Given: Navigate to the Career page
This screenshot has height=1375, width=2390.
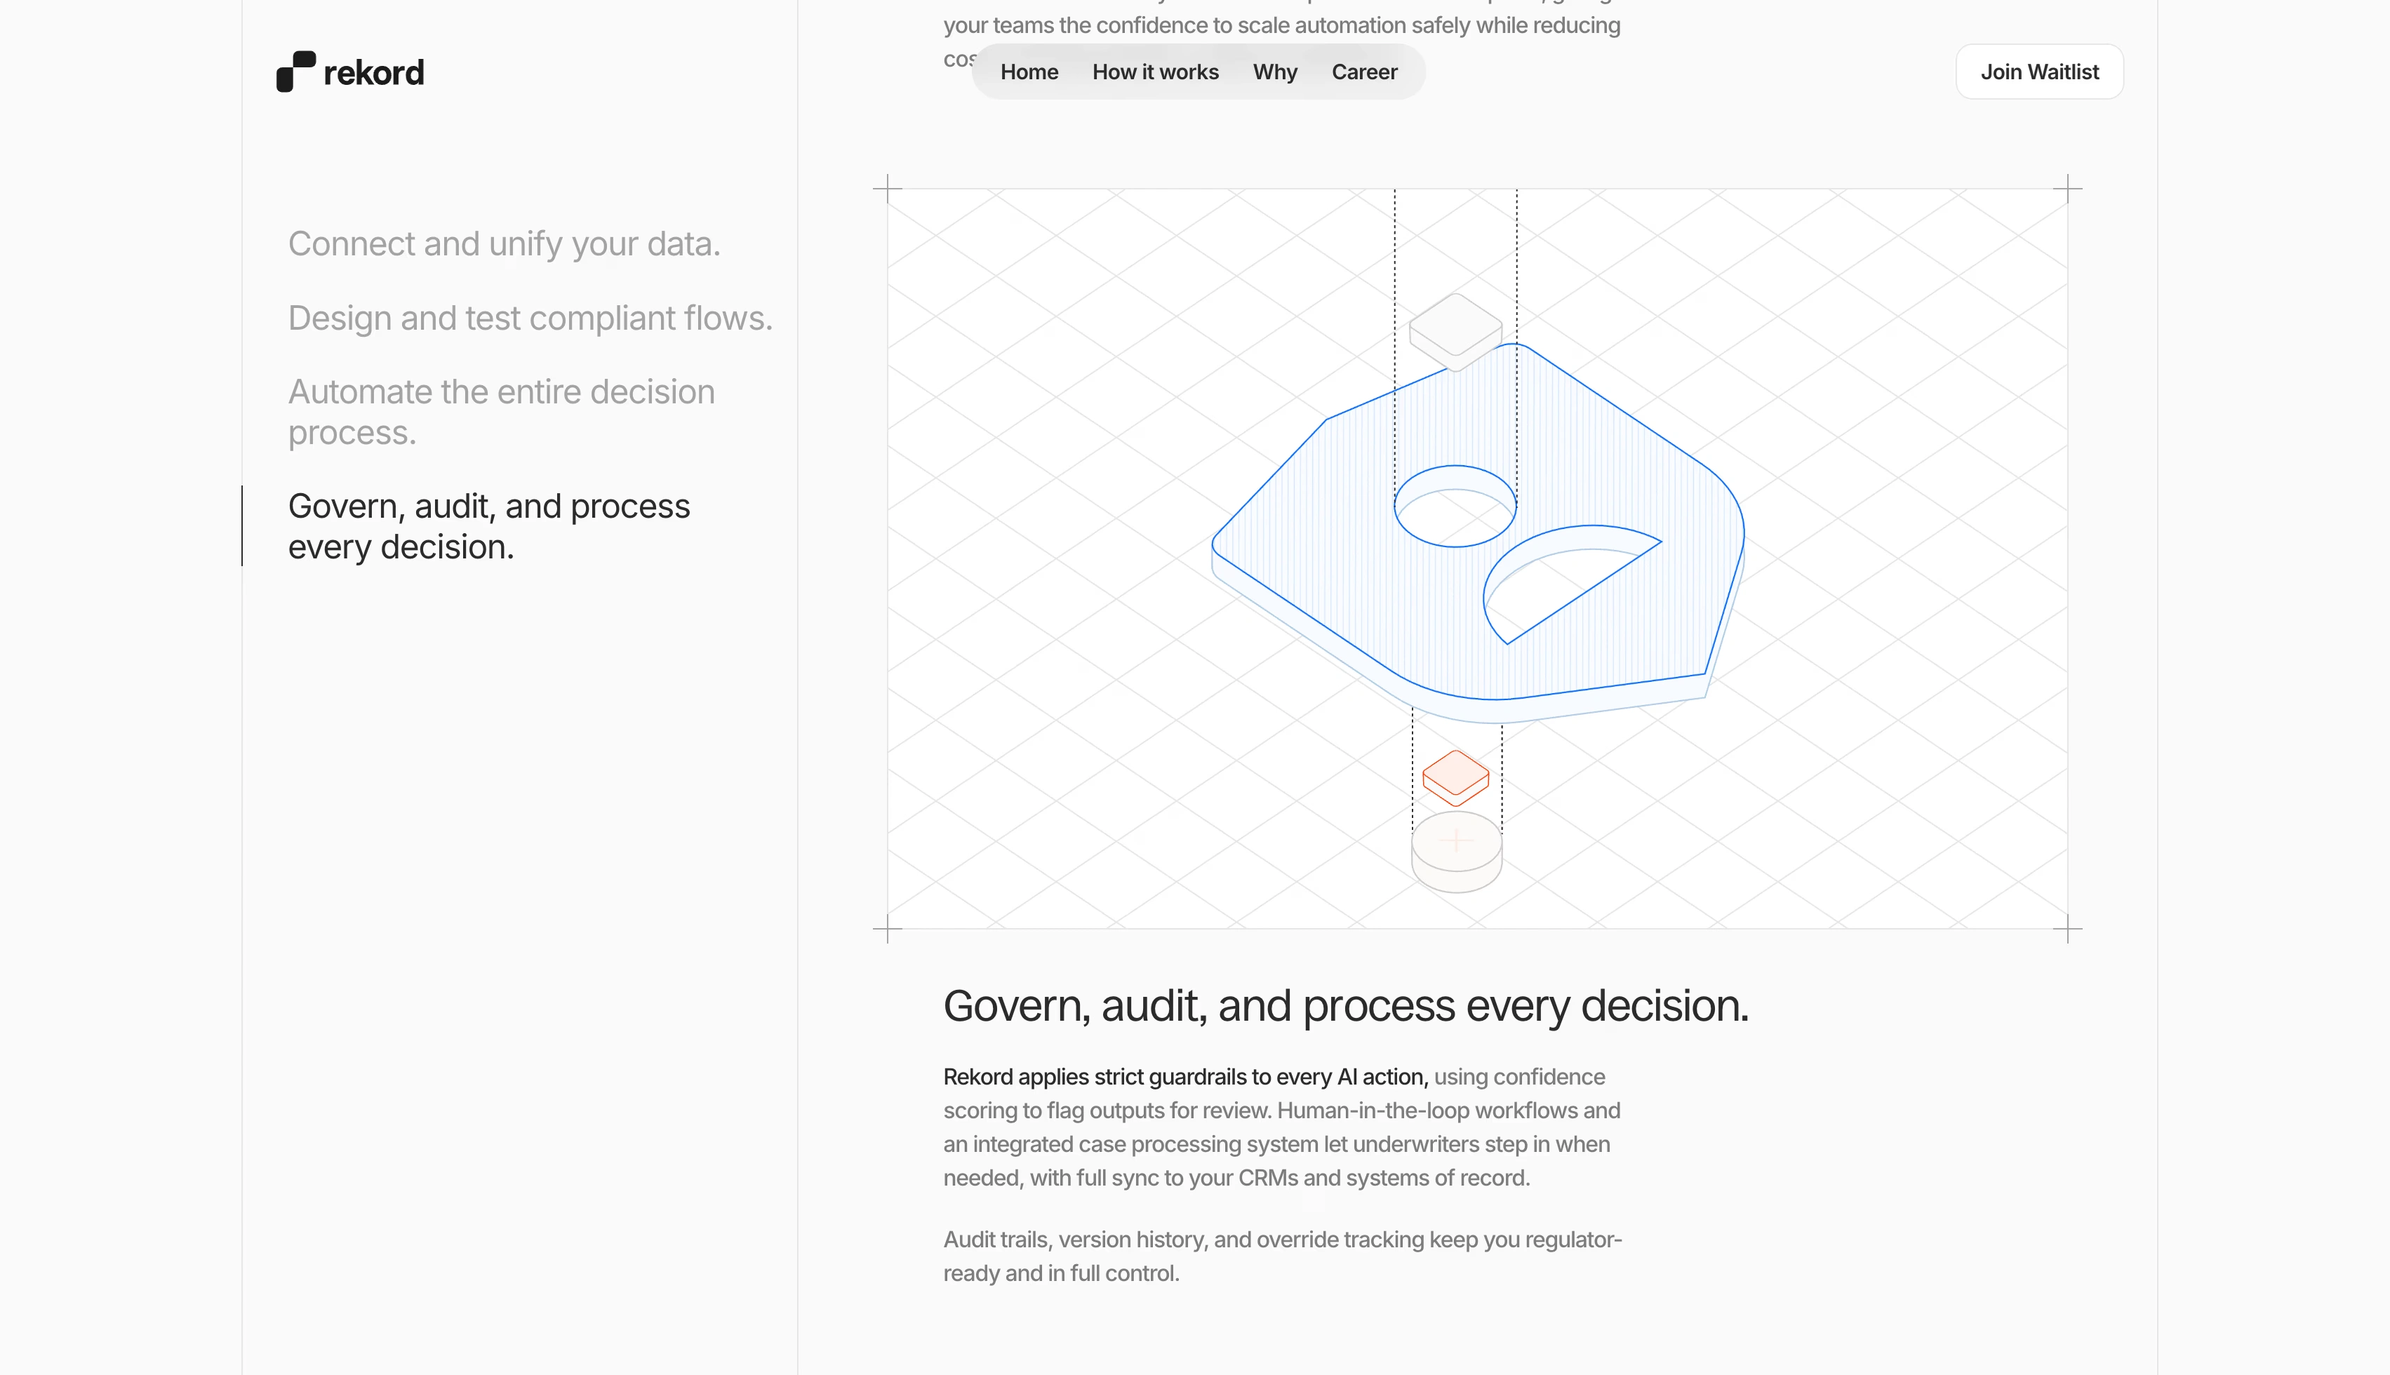Looking at the screenshot, I should point(1363,72).
